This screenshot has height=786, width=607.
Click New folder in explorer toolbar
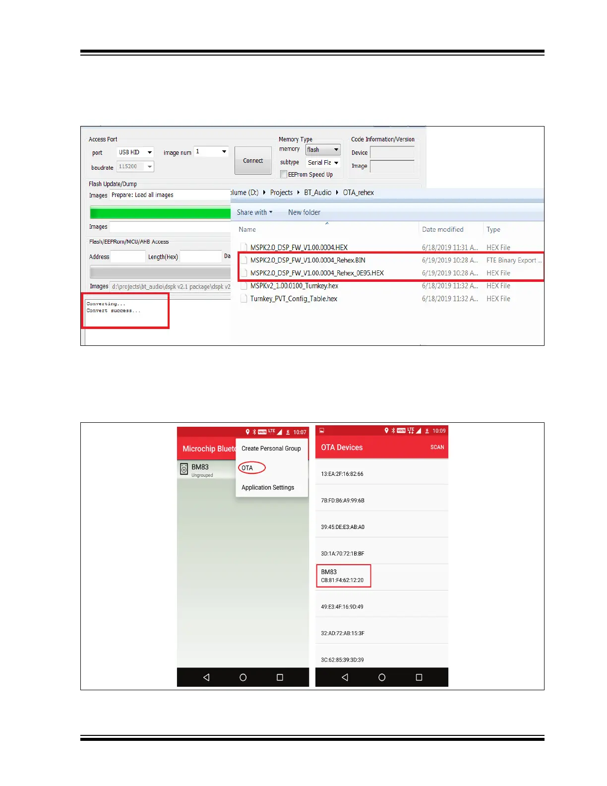pyautogui.click(x=304, y=212)
